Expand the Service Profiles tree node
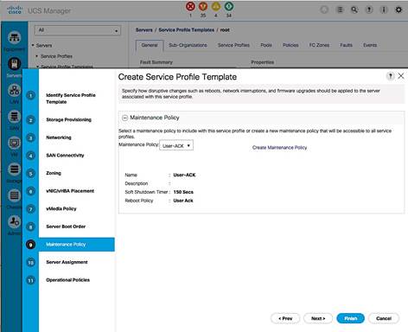The width and height of the screenshot is (408, 332). pyautogui.click(x=37, y=56)
